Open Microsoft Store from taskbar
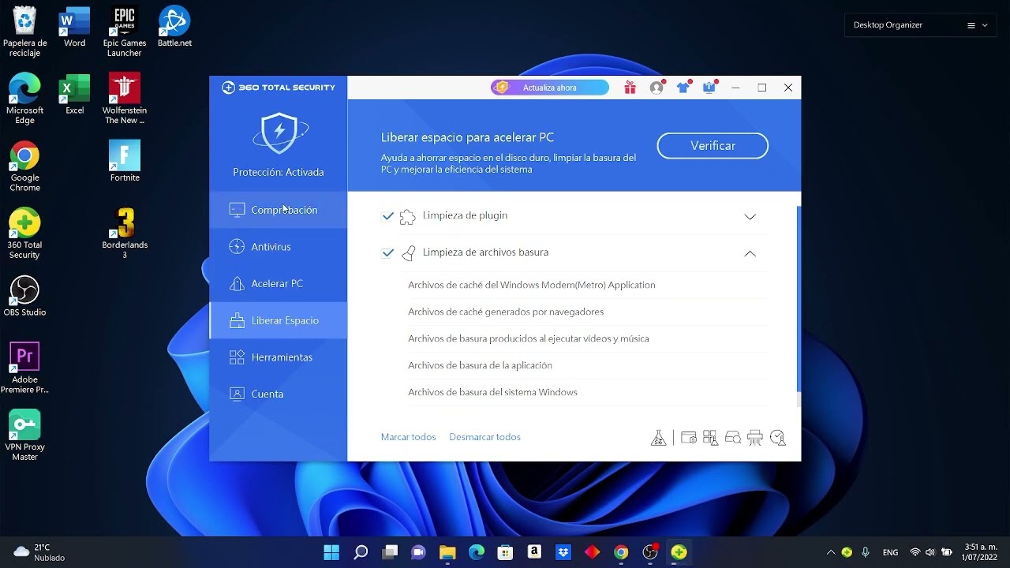This screenshot has width=1010, height=568. [505, 552]
